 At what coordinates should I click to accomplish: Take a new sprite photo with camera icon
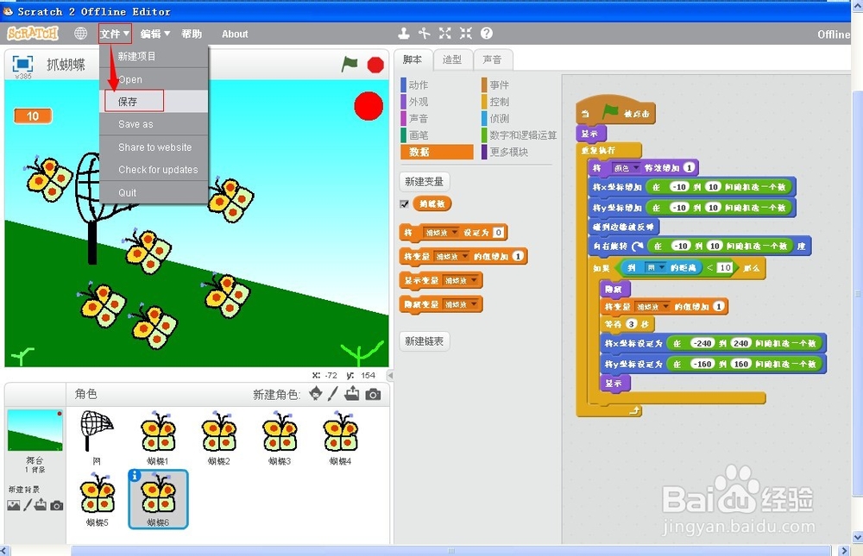373,392
